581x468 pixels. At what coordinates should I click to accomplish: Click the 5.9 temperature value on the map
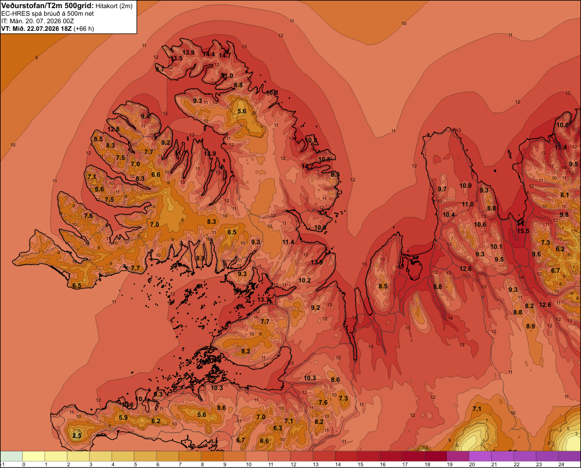[x=123, y=417]
